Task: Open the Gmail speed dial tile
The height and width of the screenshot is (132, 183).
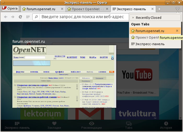Action: point(90,114)
